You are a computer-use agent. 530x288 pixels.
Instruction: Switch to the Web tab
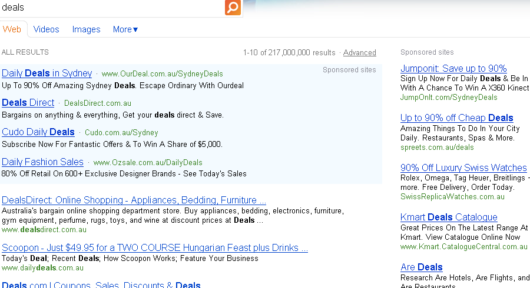click(12, 29)
